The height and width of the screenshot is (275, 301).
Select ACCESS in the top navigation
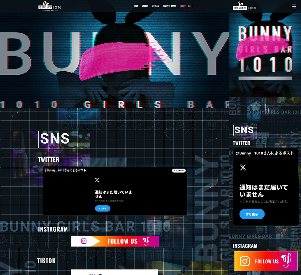tap(155, 6)
